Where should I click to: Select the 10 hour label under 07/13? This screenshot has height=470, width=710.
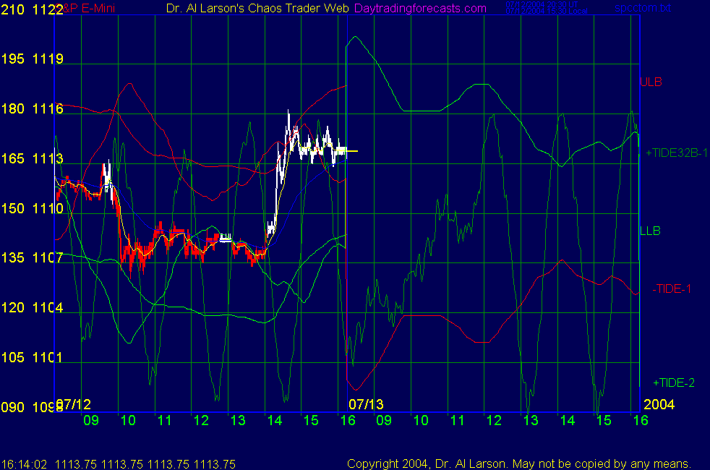coord(421,421)
